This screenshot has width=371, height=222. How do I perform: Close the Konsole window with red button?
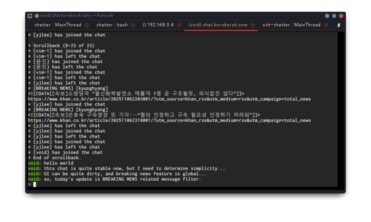pyautogui.click(x=341, y=16)
